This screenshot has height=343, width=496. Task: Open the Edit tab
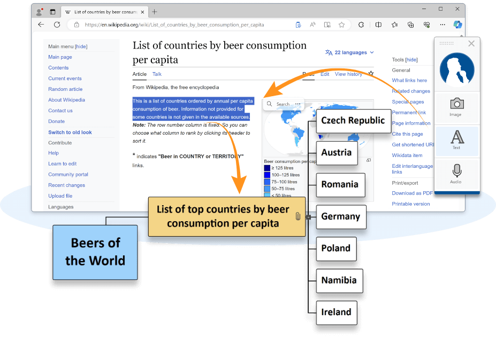(x=325, y=74)
